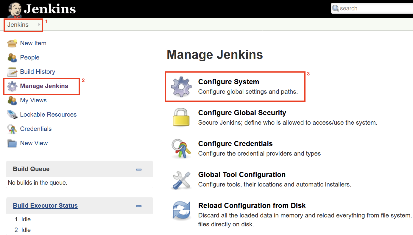The width and height of the screenshot is (413, 235).
Task: Click the Configure Credentials keys icon
Action: pyautogui.click(x=181, y=149)
